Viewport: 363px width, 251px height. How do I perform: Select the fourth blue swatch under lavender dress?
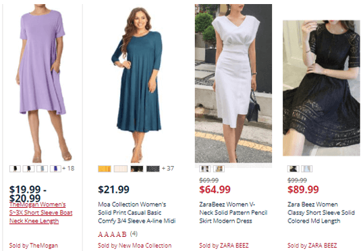pyautogui.click(x=55, y=169)
